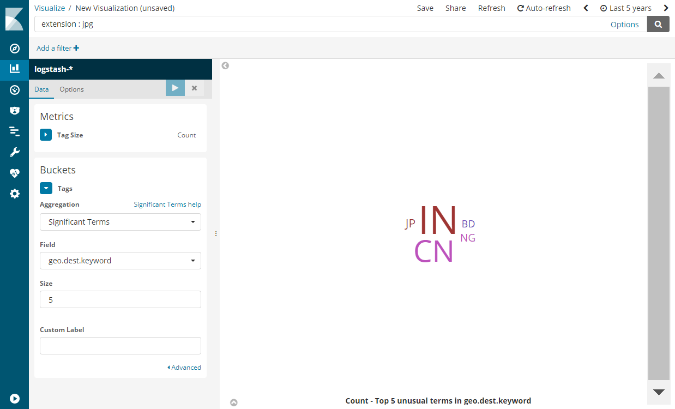This screenshot has width=675, height=409.
Task: Discard changes with the X button
Action: click(x=194, y=88)
